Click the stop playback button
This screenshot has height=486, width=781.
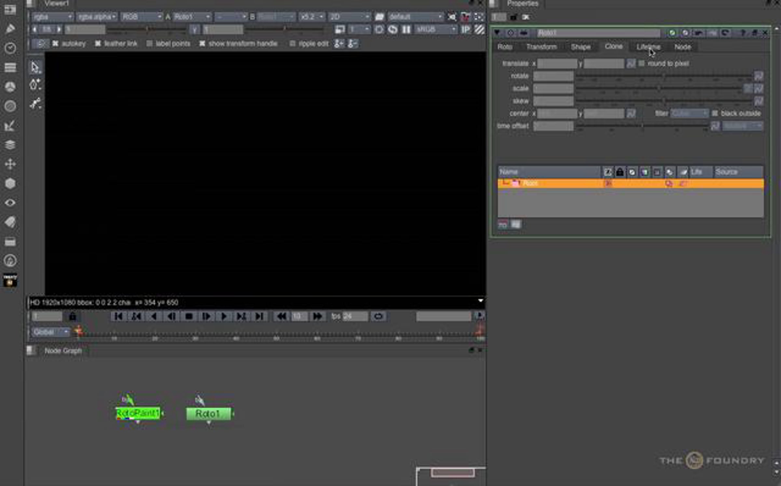pyautogui.click(x=189, y=316)
